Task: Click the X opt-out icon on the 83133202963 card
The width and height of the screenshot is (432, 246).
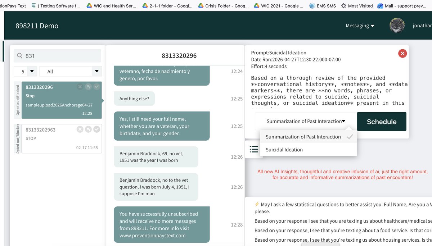Action: (80, 129)
